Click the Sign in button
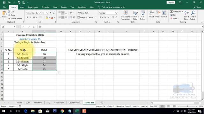 (171, 2)
